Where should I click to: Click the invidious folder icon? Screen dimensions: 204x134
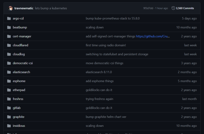9,126
